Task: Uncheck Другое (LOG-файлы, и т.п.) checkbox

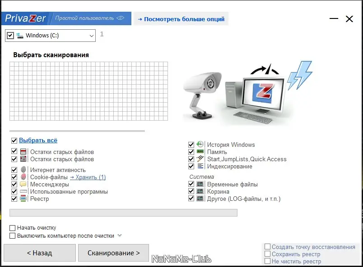Action: (x=191, y=199)
